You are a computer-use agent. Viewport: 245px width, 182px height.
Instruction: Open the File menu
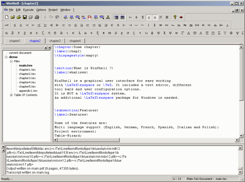[11, 10]
